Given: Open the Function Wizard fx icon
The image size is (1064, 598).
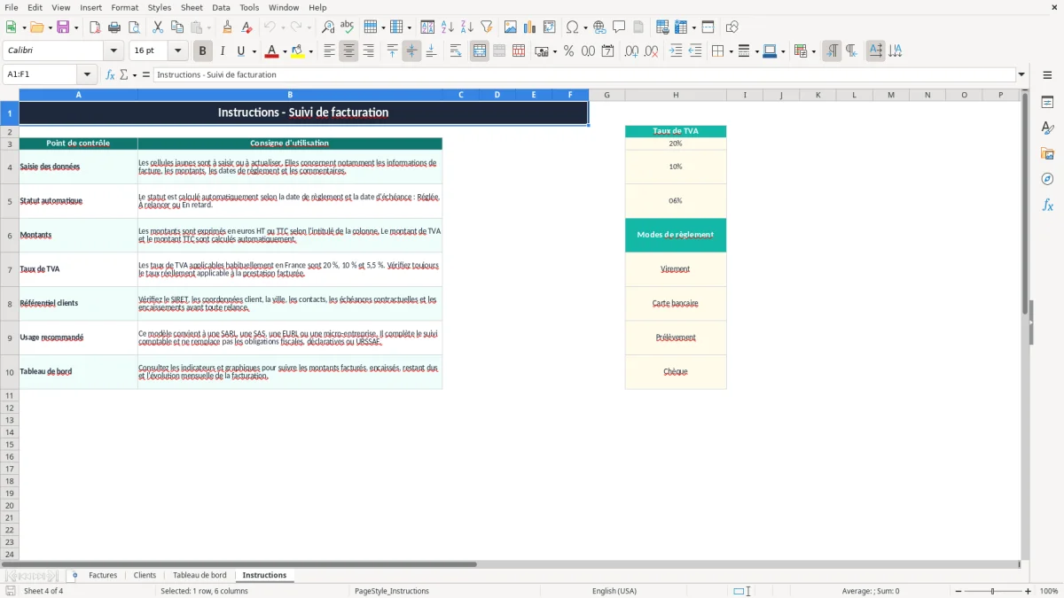Looking at the screenshot, I should pyautogui.click(x=110, y=74).
